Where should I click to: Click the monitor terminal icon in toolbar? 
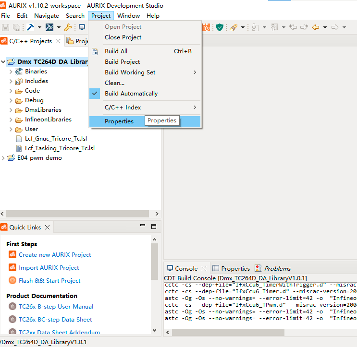tap(82, 27)
